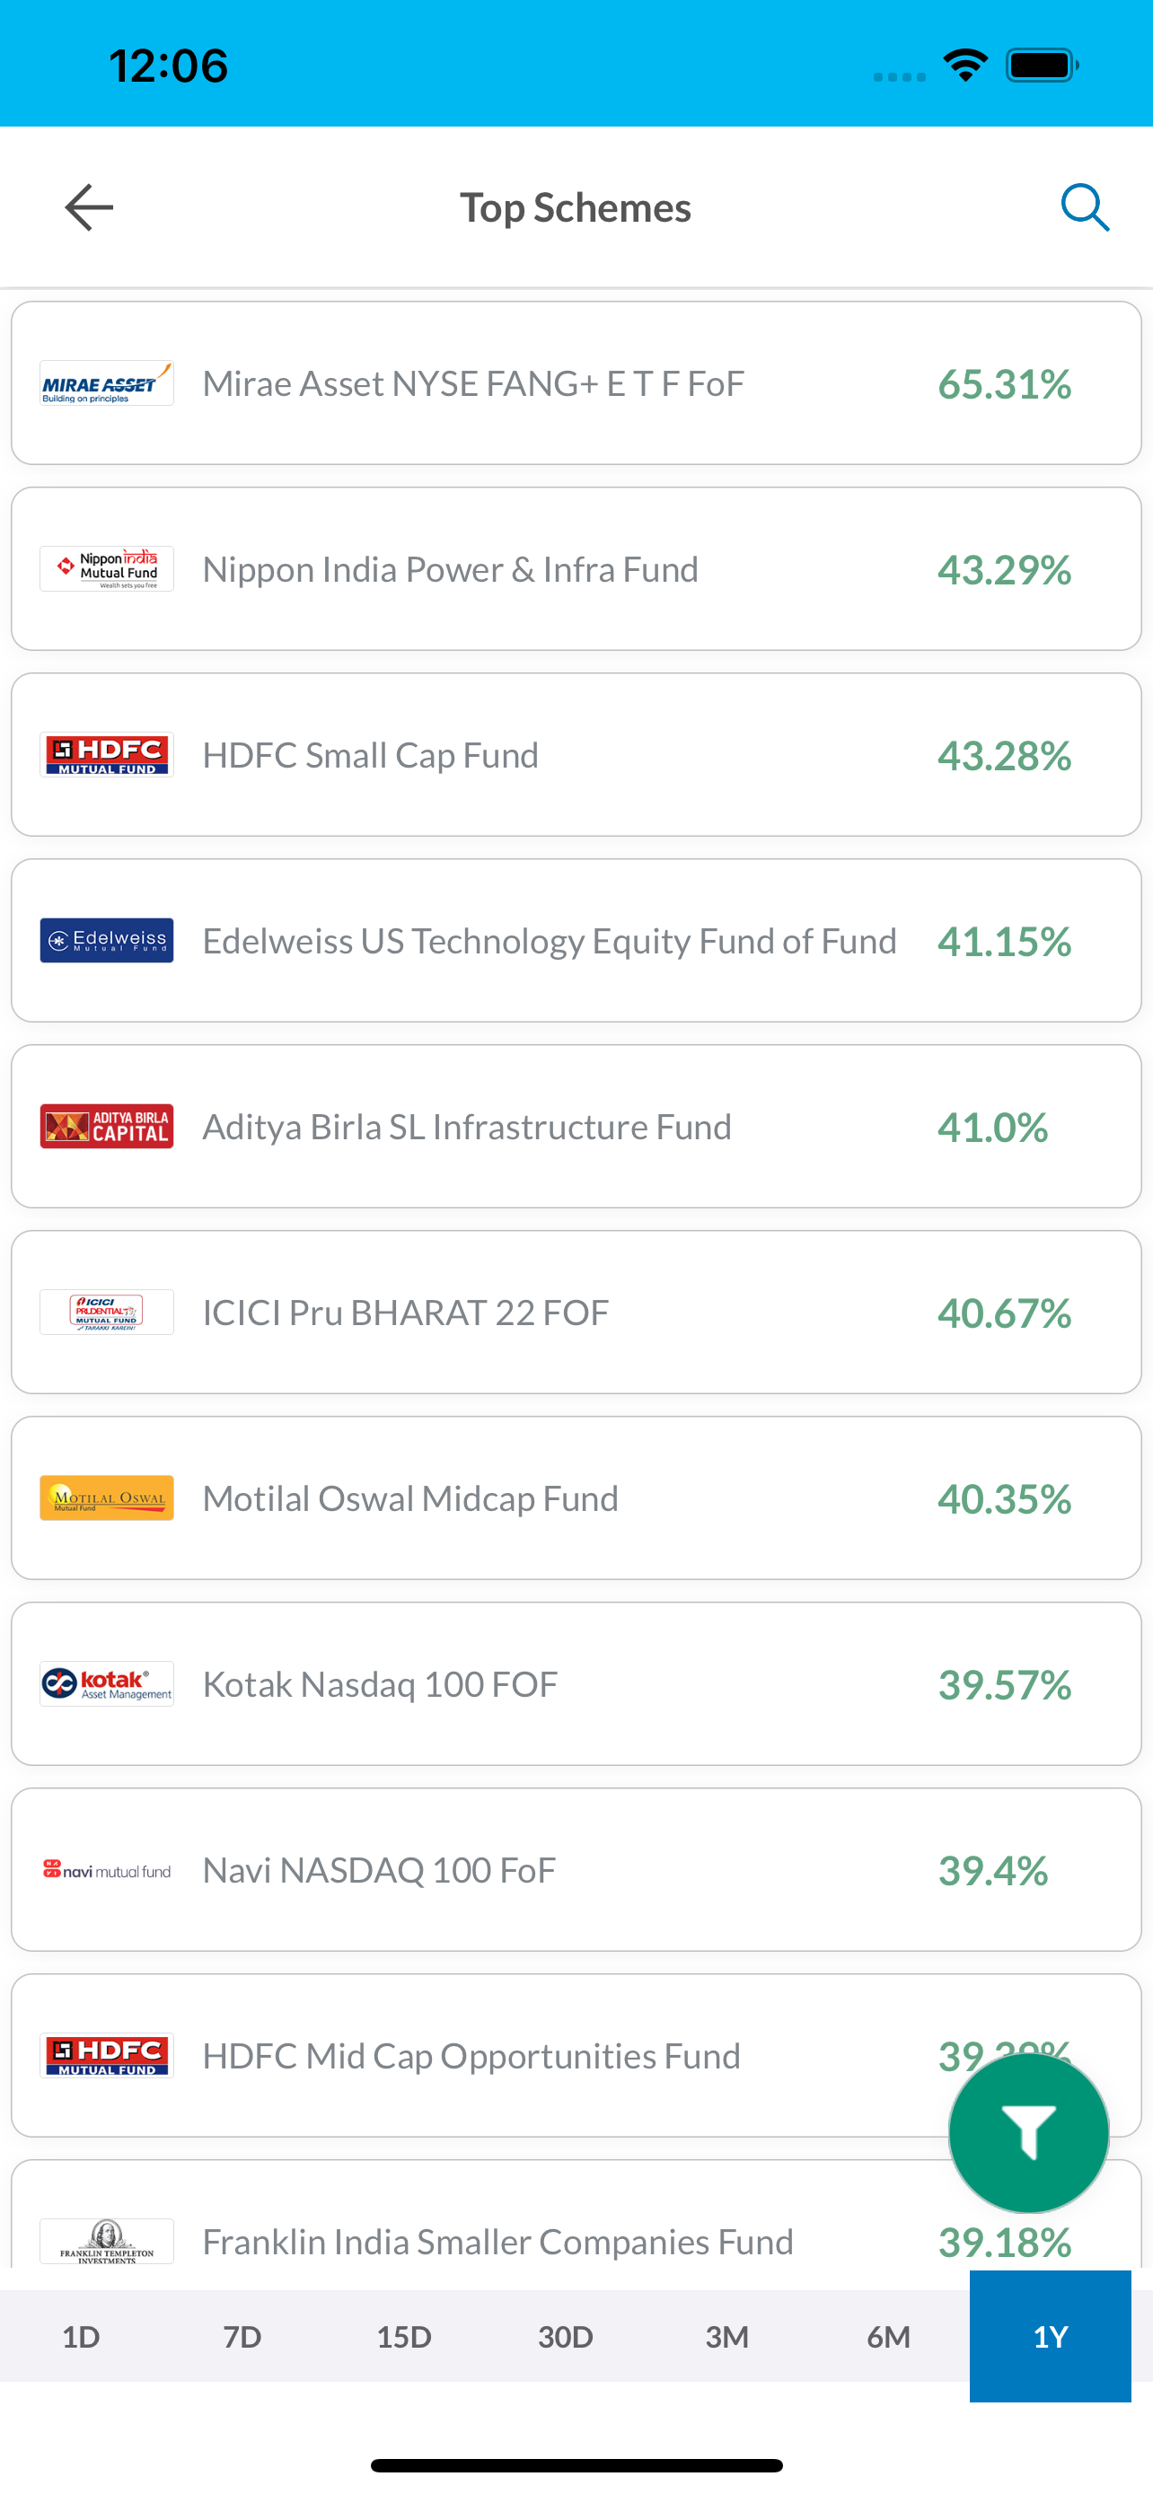
Task: Select the 15D returns tab
Action: [x=404, y=2337]
